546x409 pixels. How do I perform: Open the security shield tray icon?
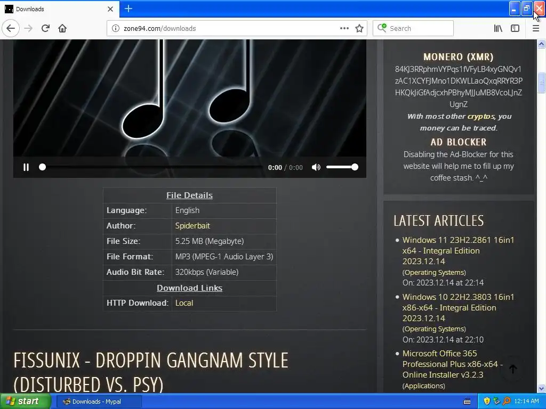[487, 402]
